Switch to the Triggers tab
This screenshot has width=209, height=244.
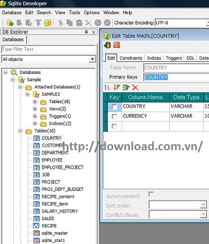174,58
